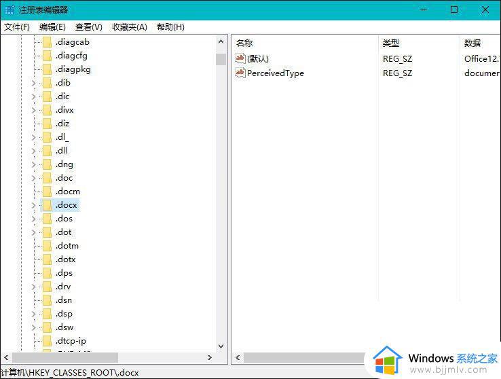Click tree pane scroll left arrow
The height and width of the screenshot is (379, 501).
point(6,357)
